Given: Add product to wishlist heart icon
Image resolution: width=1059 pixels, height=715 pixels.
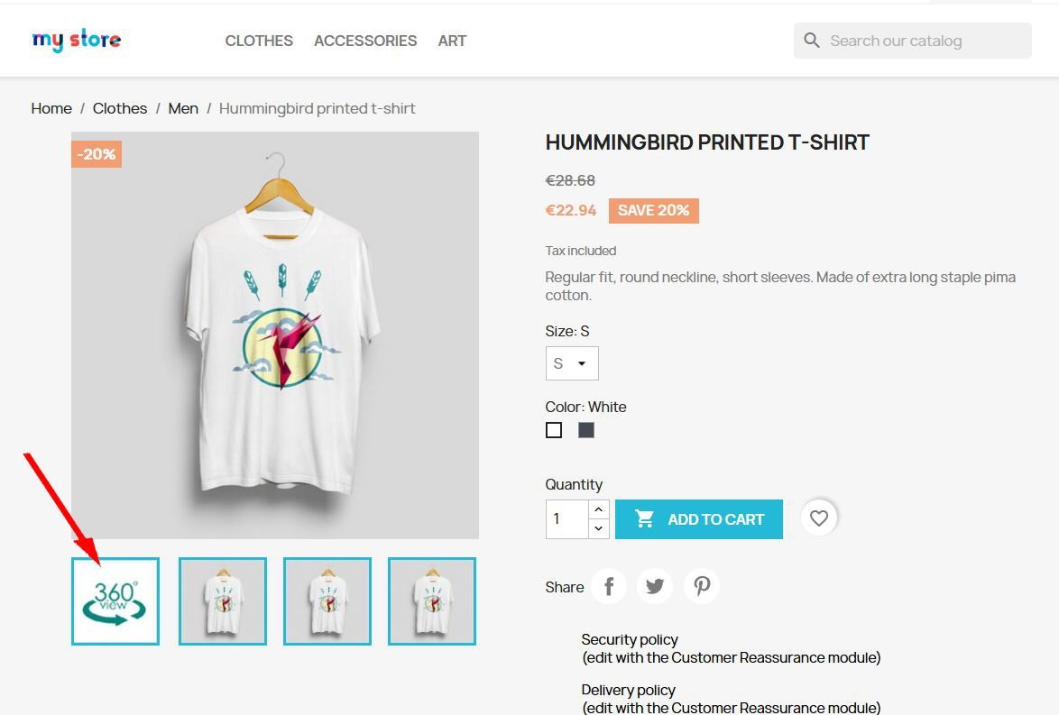Looking at the screenshot, I should tap(818, 518).
